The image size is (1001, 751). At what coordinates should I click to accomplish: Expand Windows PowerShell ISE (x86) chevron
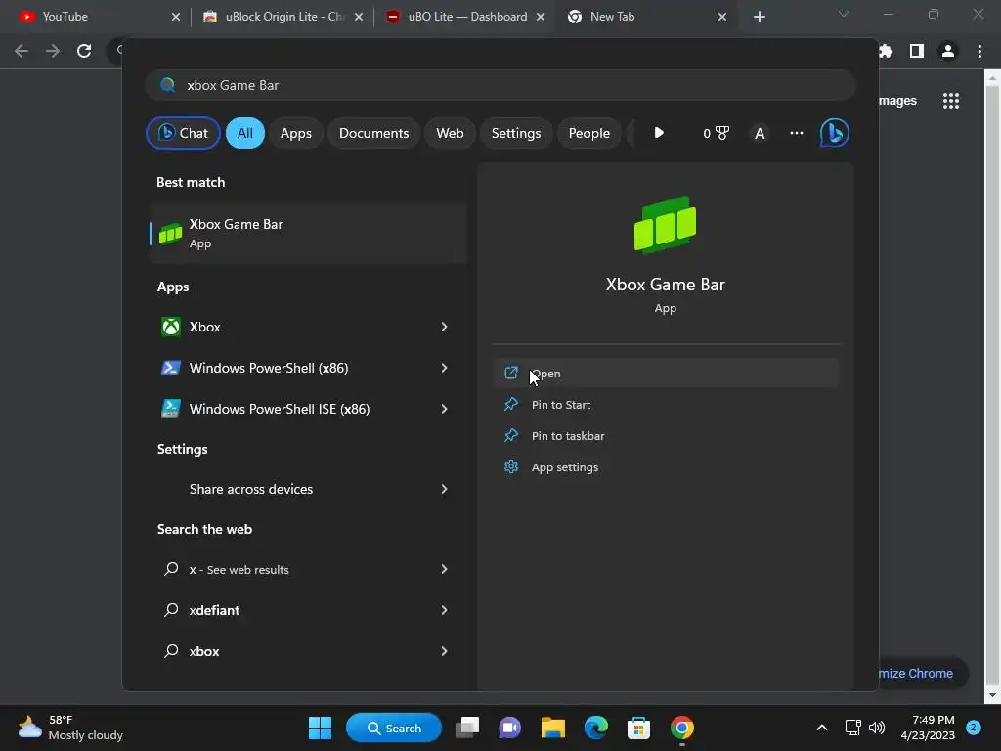[x=445, y=409]
